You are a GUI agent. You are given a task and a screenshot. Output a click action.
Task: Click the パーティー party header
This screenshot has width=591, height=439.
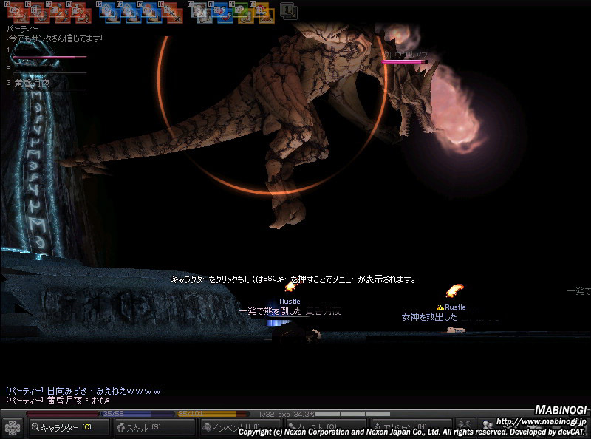coord(23,29)
